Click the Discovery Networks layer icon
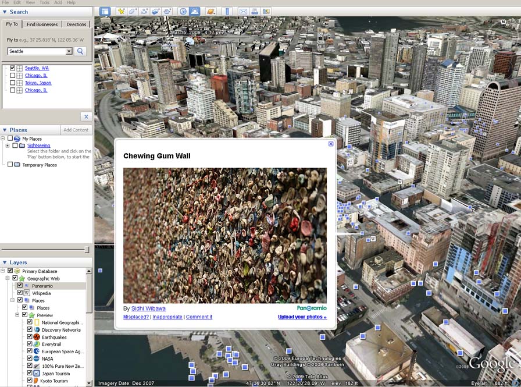521x387 pixels. 37,330
